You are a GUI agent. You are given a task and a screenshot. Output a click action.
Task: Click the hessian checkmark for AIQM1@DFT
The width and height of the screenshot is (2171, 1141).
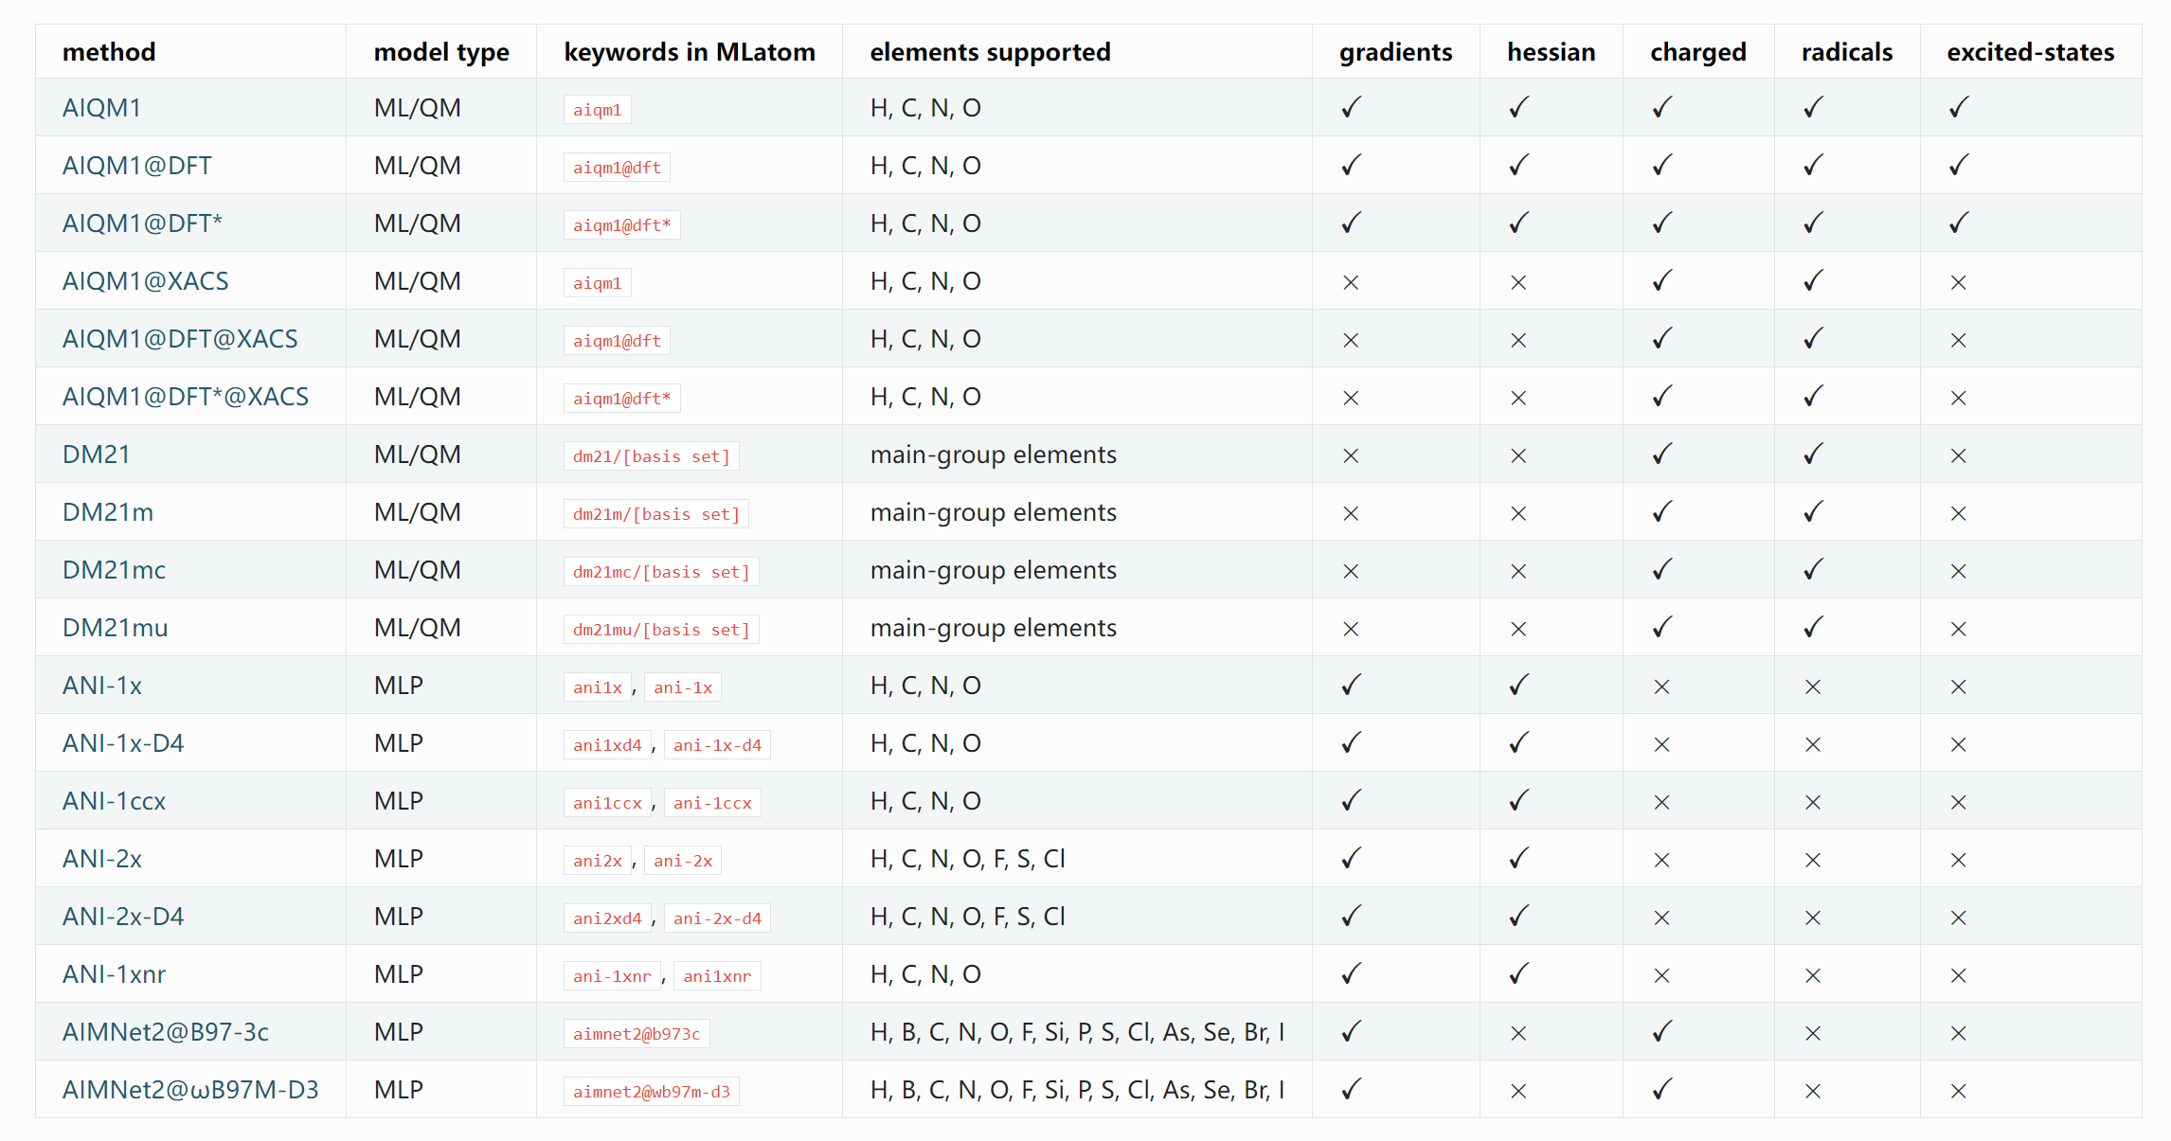coord(1518,165)
